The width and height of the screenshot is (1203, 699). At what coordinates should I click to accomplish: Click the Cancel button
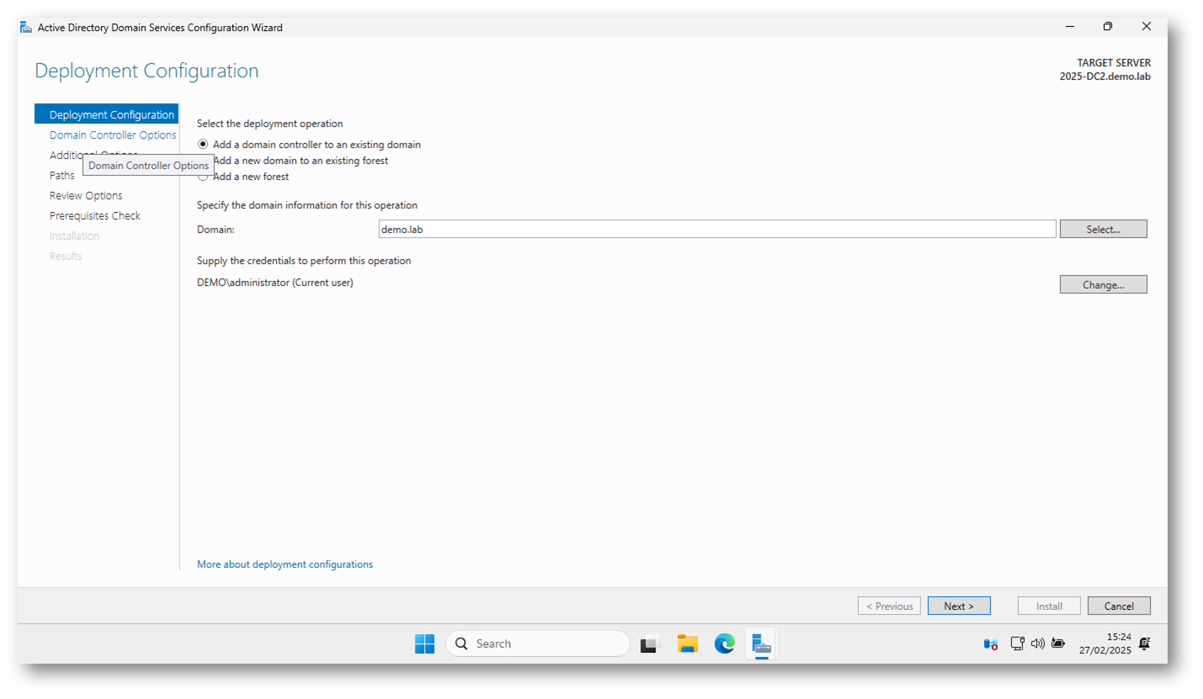tap(1119, 606)
